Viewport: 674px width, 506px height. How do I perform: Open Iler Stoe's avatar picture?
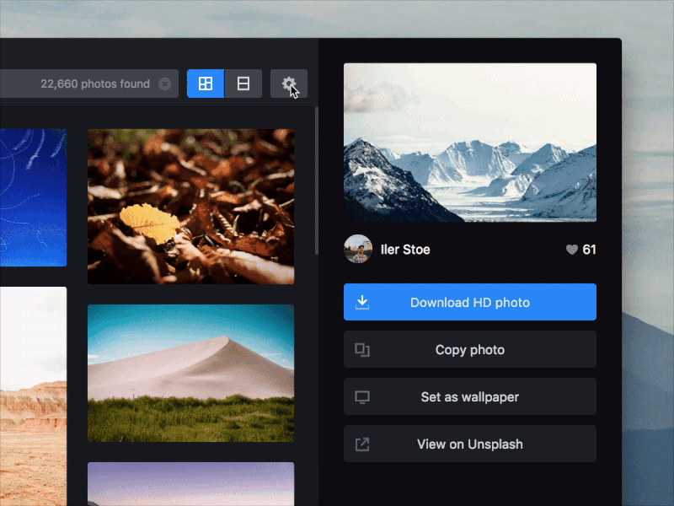click(357, 249)
